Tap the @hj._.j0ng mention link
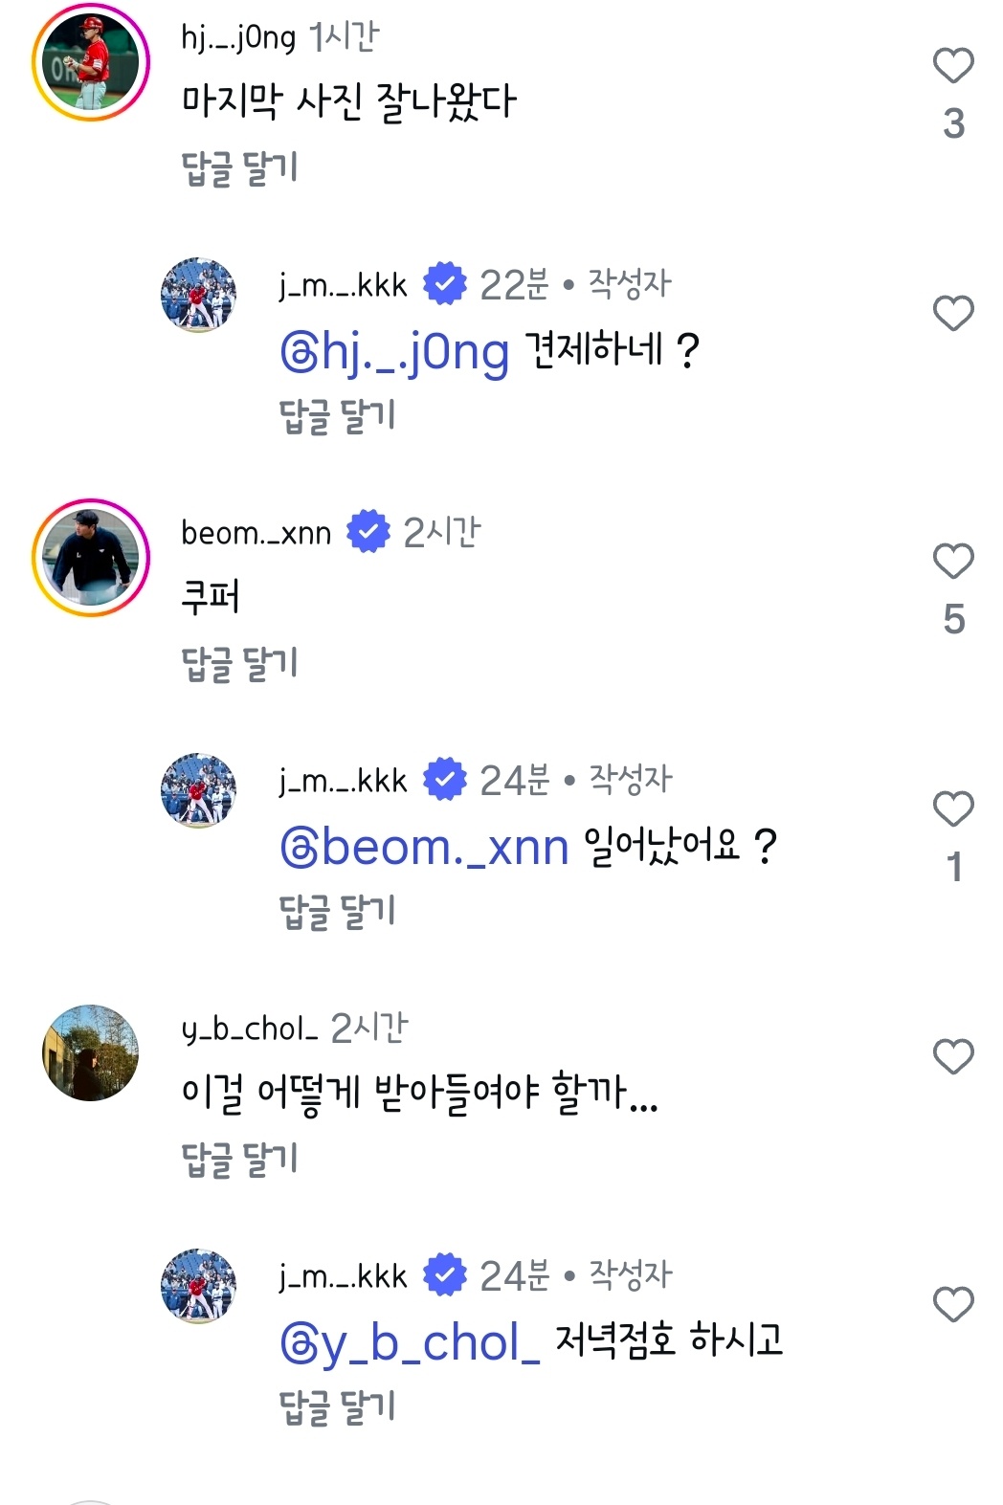The width and height of the screenshot is (1003, 1505). click(394, 352)
